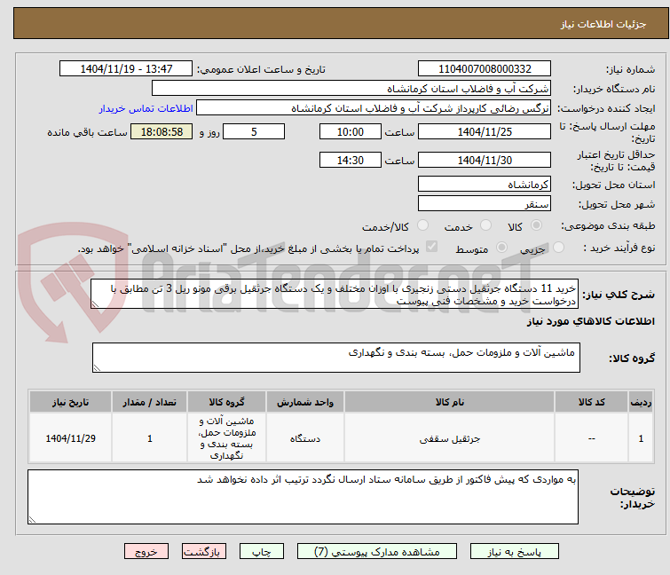
Task: Select the خدمت radio button
Action: click(x=485, y=225)
